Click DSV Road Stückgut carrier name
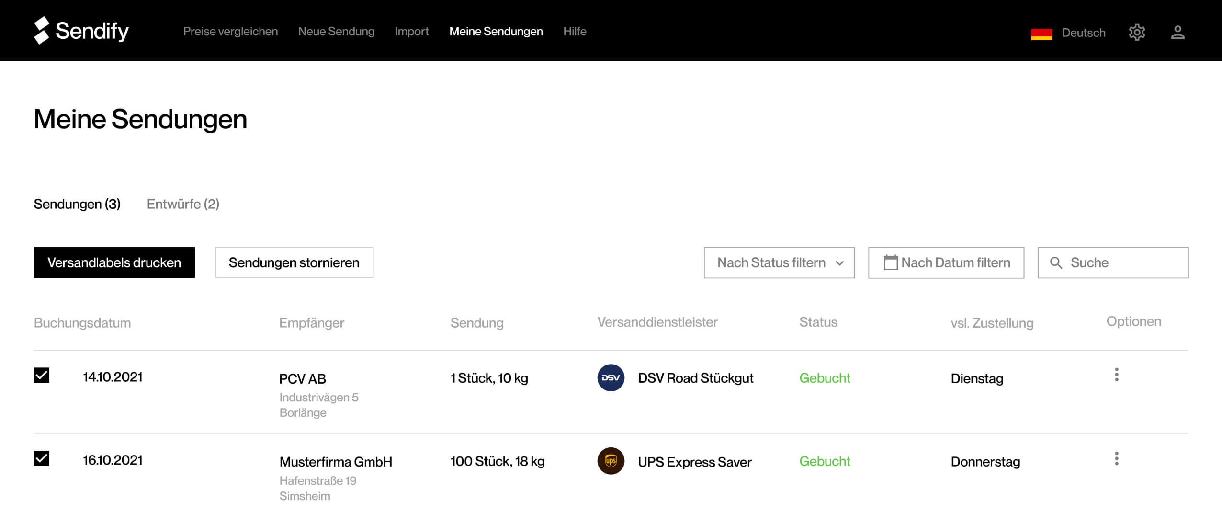 coord(696,378)
